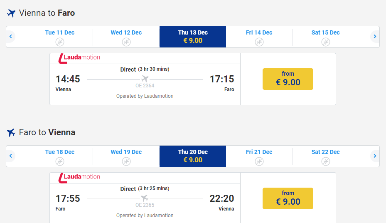Select Thu 13 Dec outbound date tab
386x223 pixels.
(x=193, y=37)
